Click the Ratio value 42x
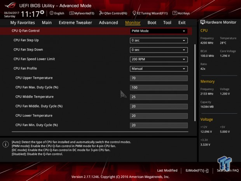This screenshot has width=241, height=181. (203, 69)
